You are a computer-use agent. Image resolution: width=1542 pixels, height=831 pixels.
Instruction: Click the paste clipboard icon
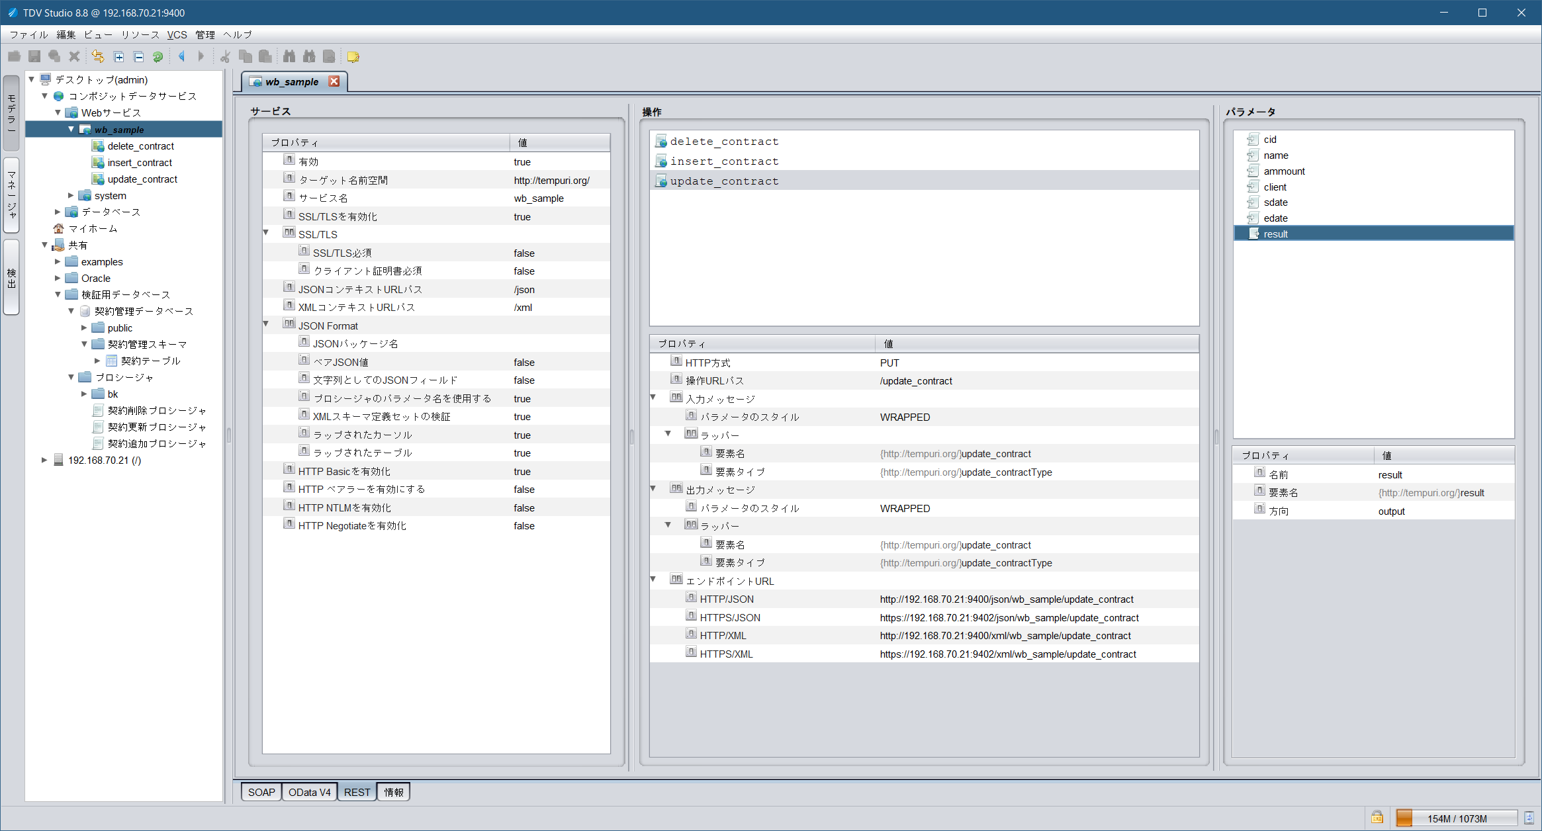tap(265, 57)
